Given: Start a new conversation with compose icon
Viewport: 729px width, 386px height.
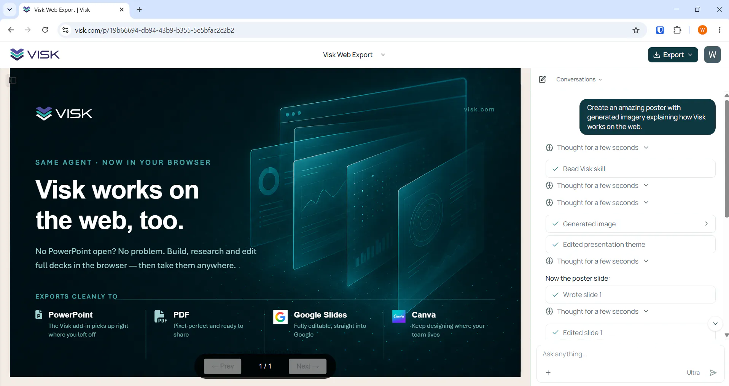Looking at the screenshot, I should 542,79.
